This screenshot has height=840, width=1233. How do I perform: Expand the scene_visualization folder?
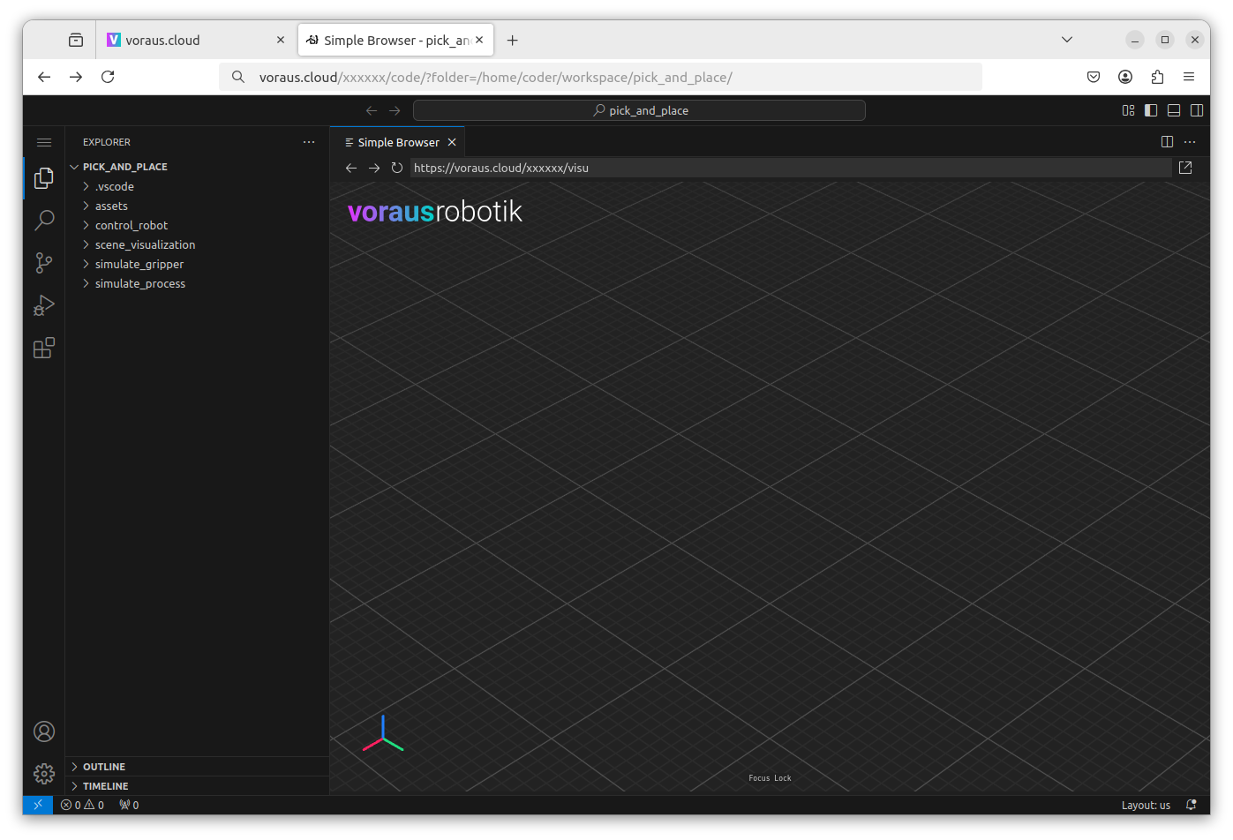(197, 244)
